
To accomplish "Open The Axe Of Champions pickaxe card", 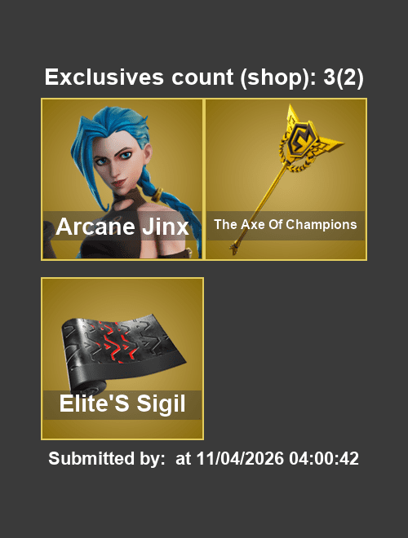I will tap(286, 179).
